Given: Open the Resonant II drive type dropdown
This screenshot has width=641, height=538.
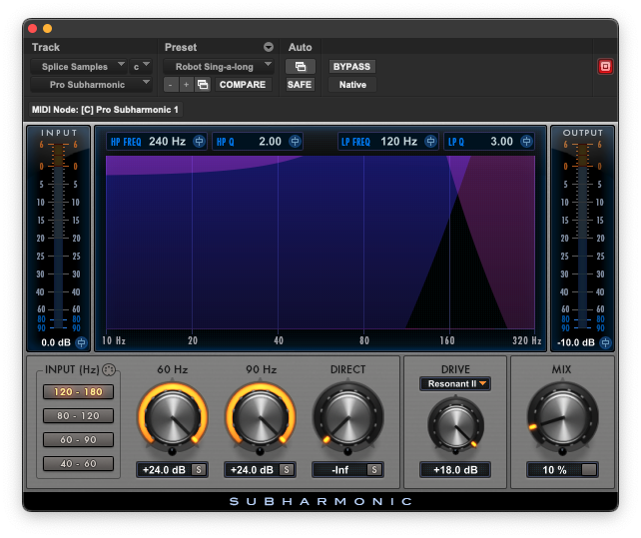Looking at the screenshot, I should click(454, 383).
